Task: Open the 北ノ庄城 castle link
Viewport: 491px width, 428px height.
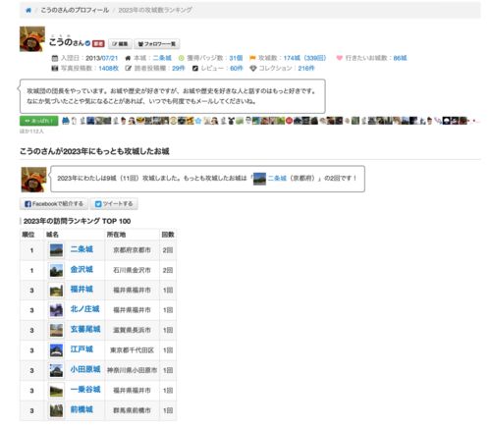Action: [x=84, y=309]
